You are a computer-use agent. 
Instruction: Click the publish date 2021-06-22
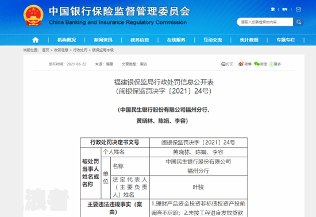76,64
